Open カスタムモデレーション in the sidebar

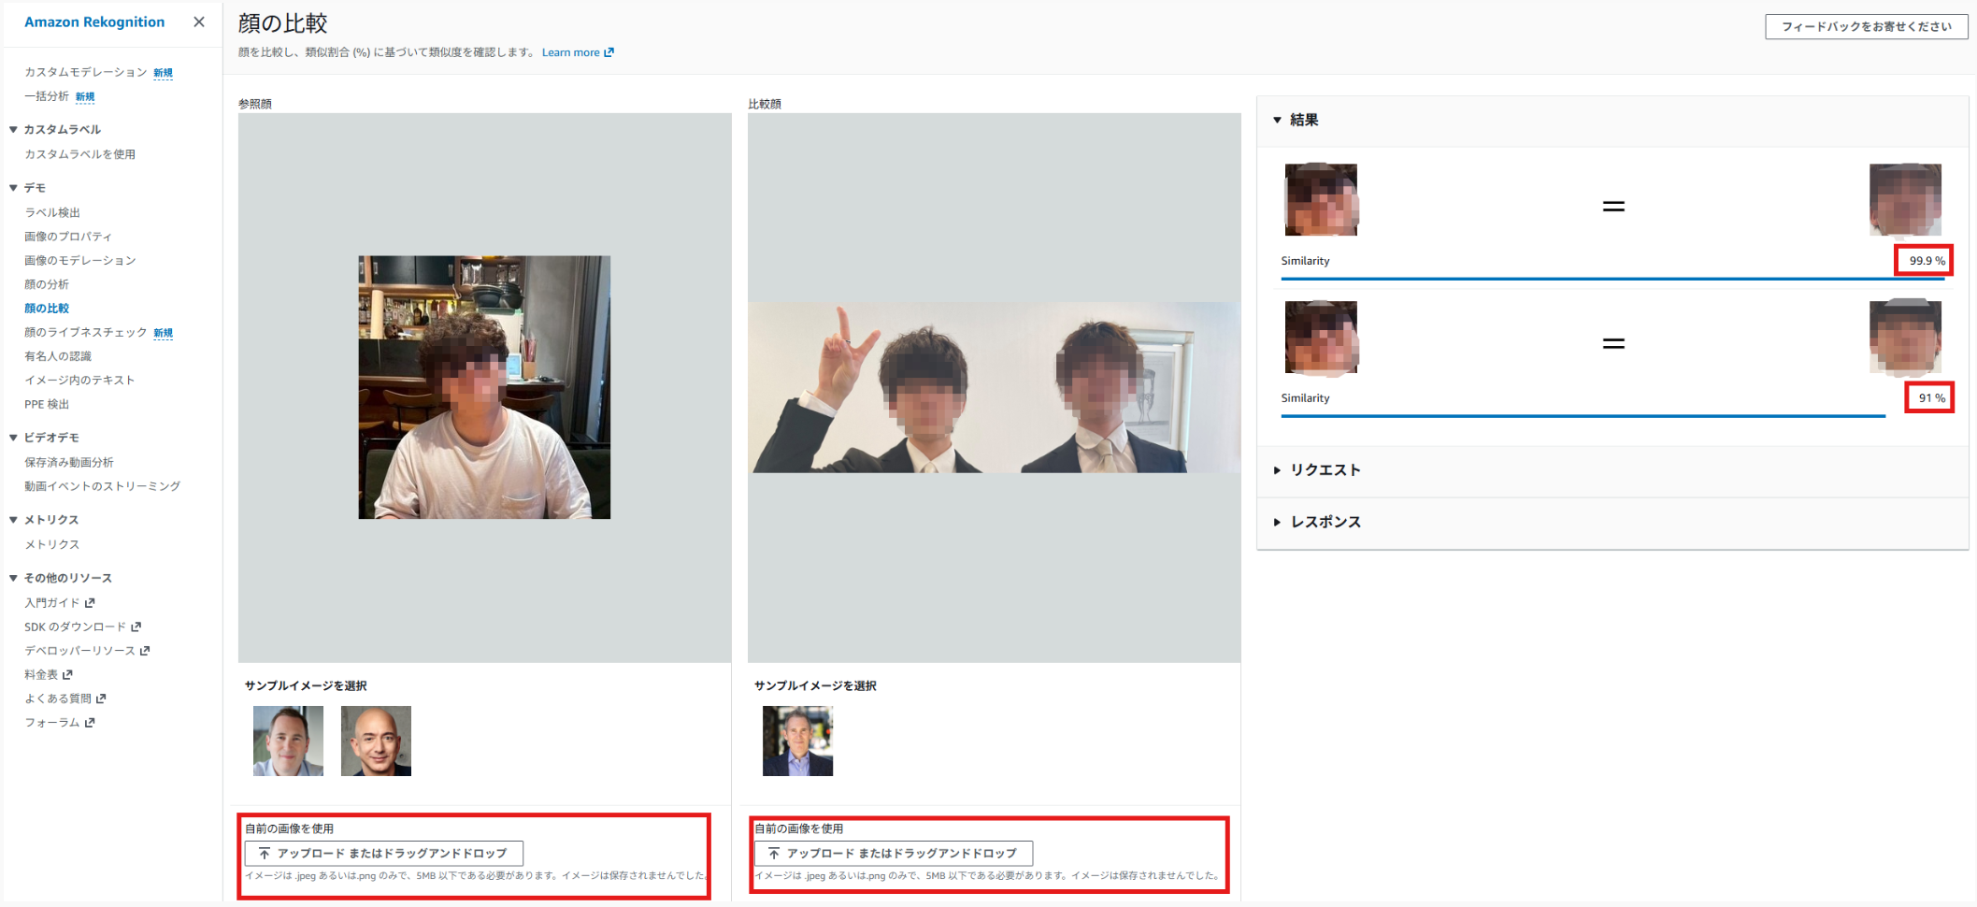point(86,72)
